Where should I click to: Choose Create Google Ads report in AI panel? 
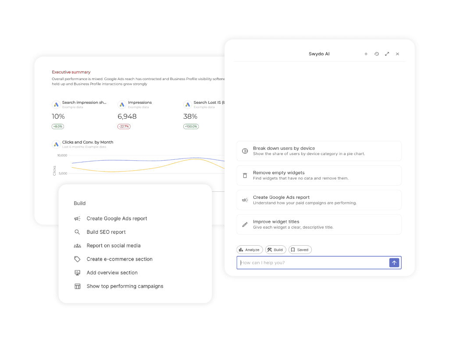point(319,200)
